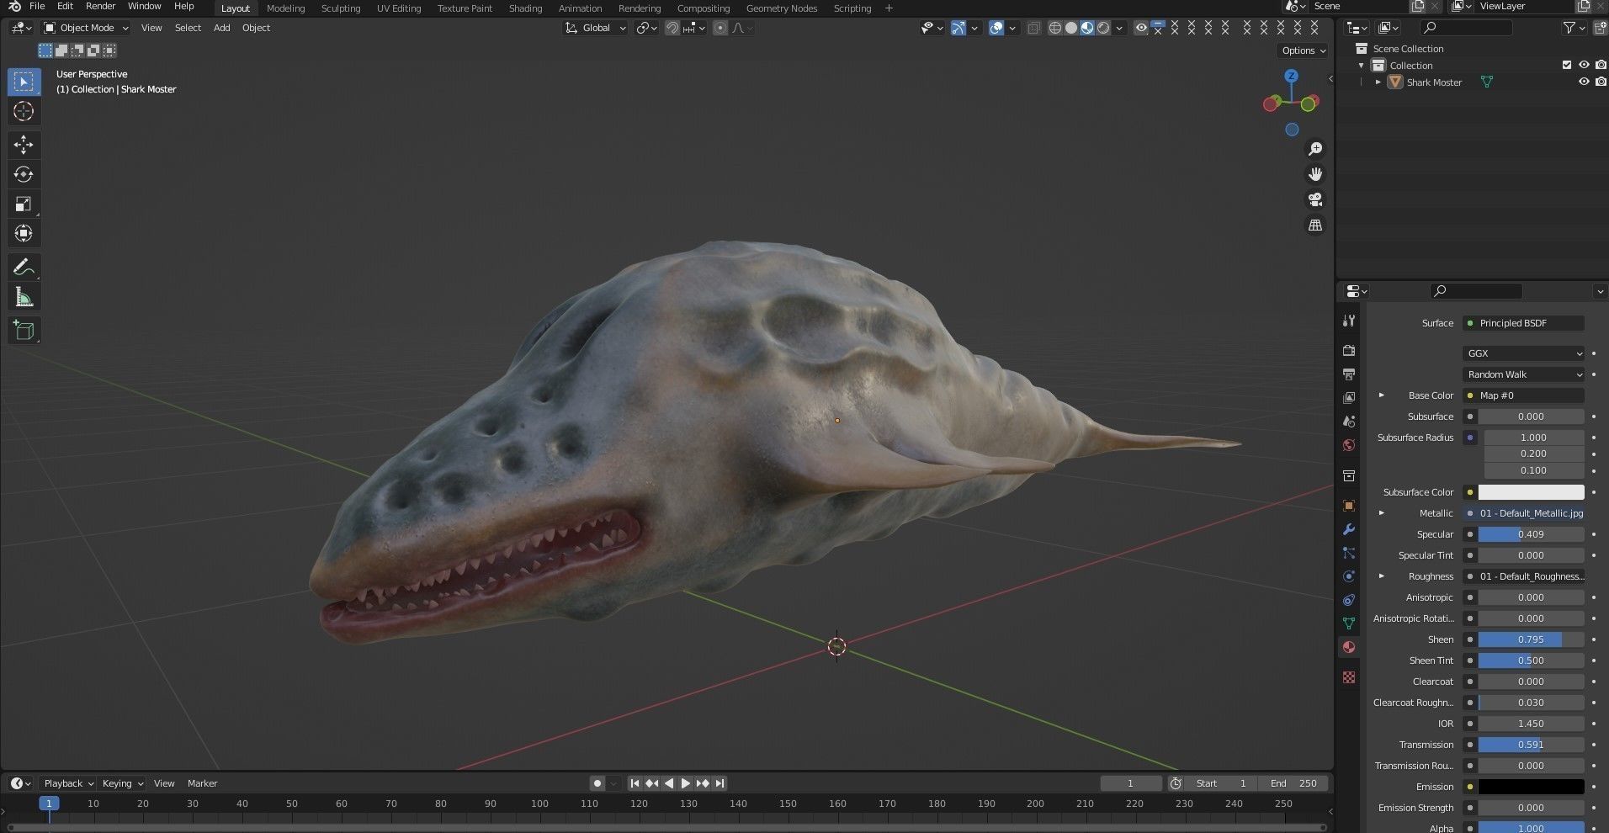Open the Texture properties checker icon
This screenshot has width=1609, height=833.
(x=1349, y=677)
